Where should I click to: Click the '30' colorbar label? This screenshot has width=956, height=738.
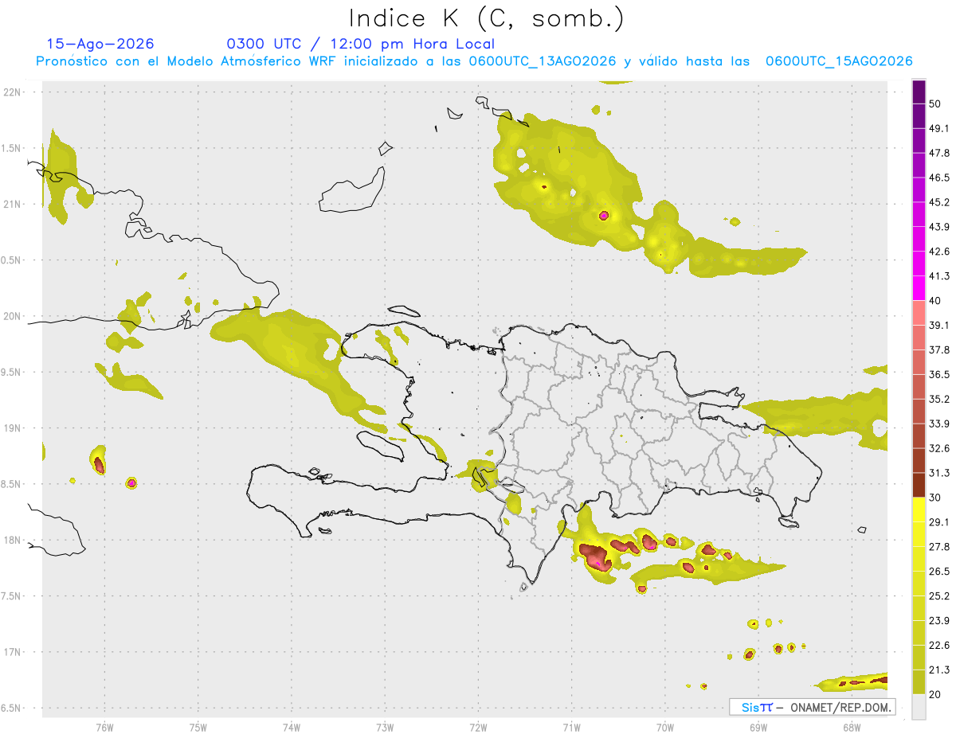click(x=935, y=498)
